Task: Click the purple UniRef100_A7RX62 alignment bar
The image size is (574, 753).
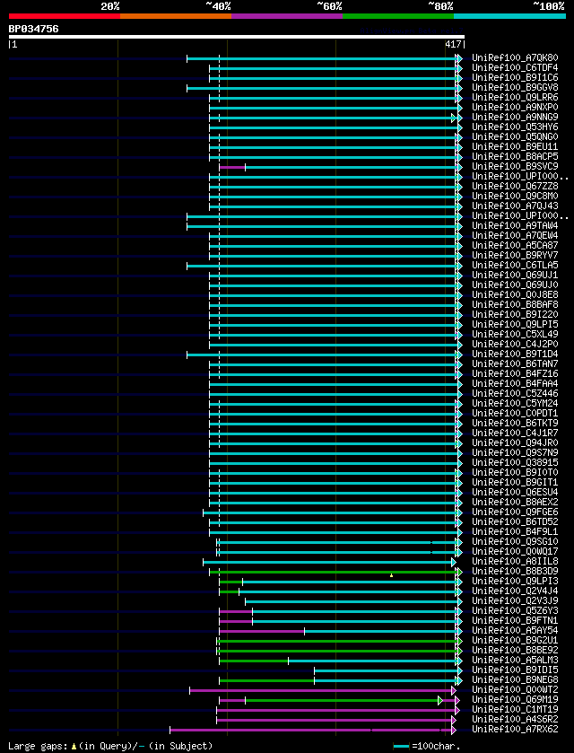Action: tap(311, 730)
